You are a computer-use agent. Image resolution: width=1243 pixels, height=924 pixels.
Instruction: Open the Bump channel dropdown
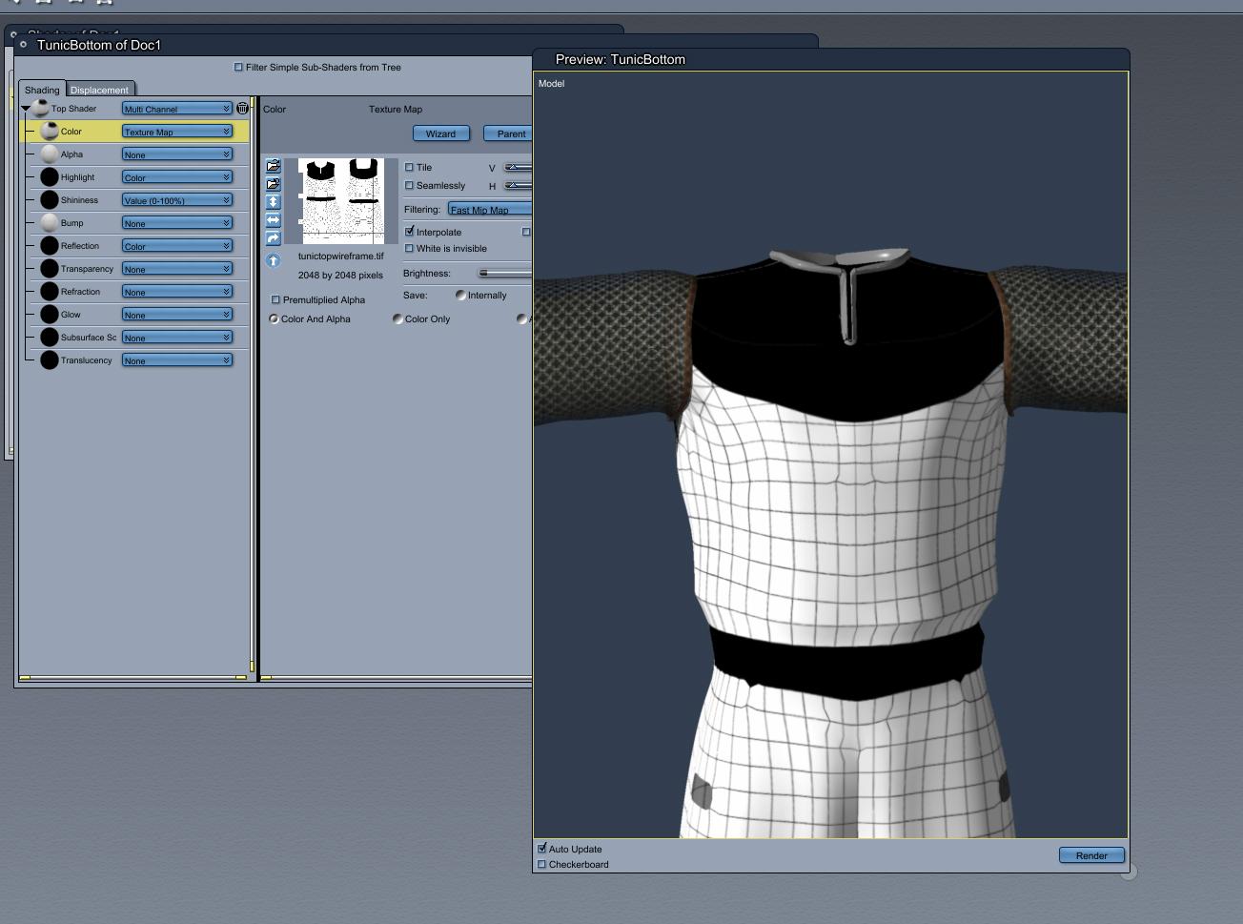click(176, 223)
